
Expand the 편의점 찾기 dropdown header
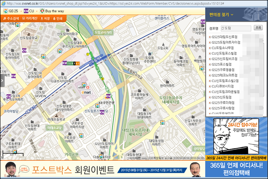221,15
